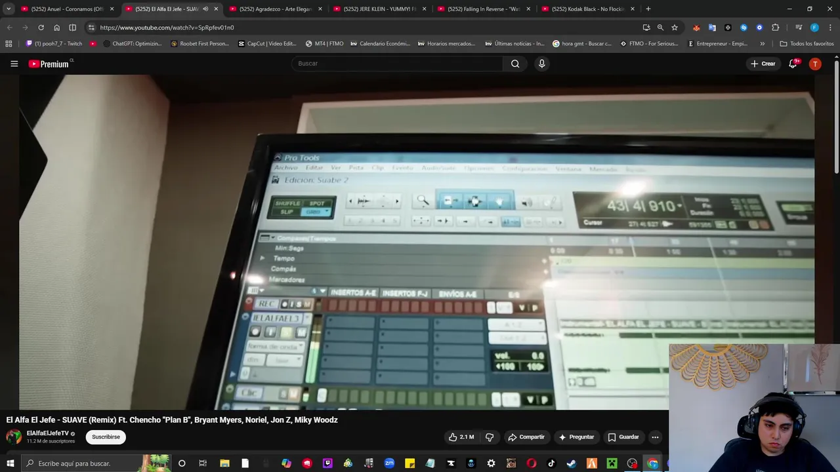Open the MetaMask fox extension
This screenshot has height=472, width=840.
click(x=696, y=28)
